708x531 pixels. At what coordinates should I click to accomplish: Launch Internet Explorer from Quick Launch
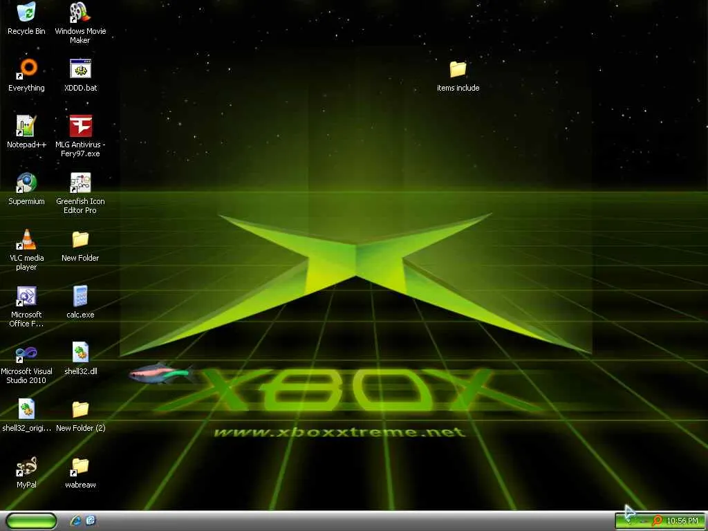[x=76, y=521]
